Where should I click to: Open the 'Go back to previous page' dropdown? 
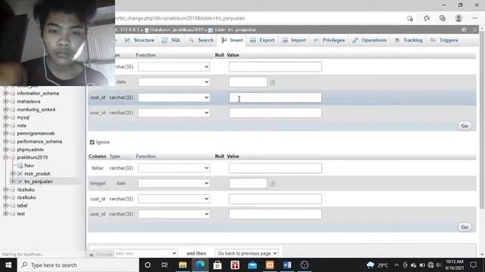[246, 253]
